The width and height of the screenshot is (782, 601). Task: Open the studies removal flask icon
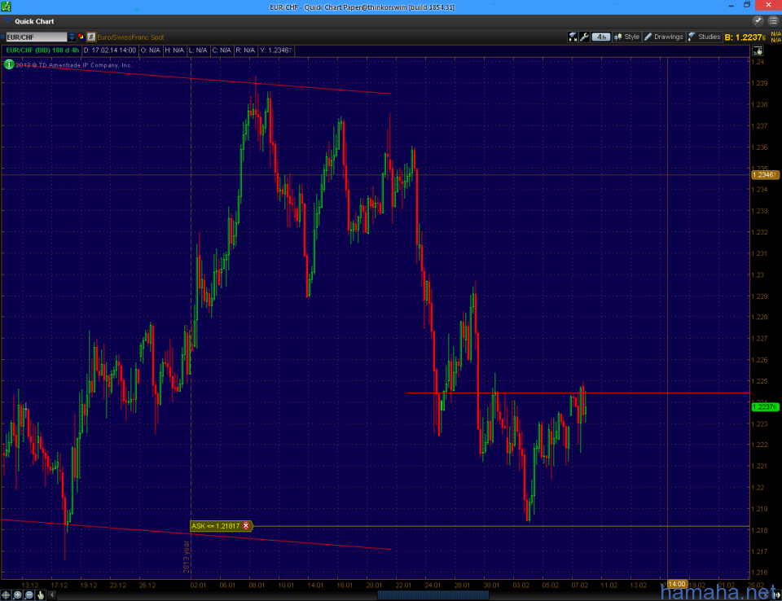point(573,37)
